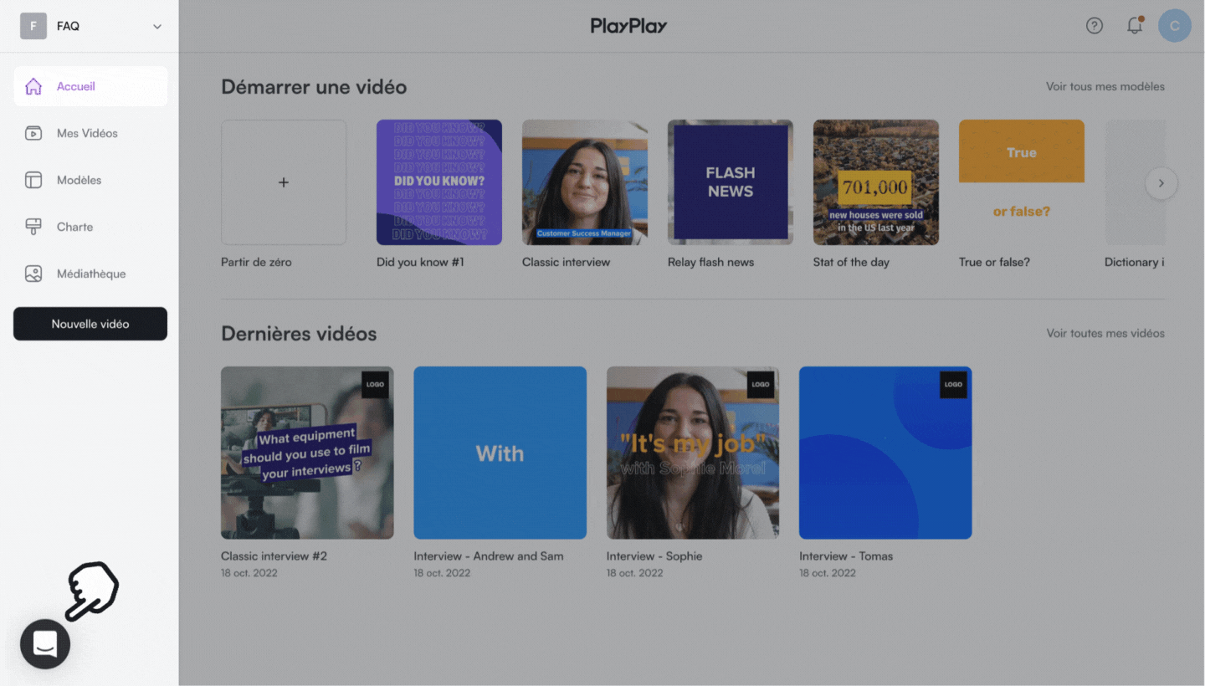The image size is (1205, 686).
Task: Open the notifications bell icon
Action: click(x=1135, y=26)
